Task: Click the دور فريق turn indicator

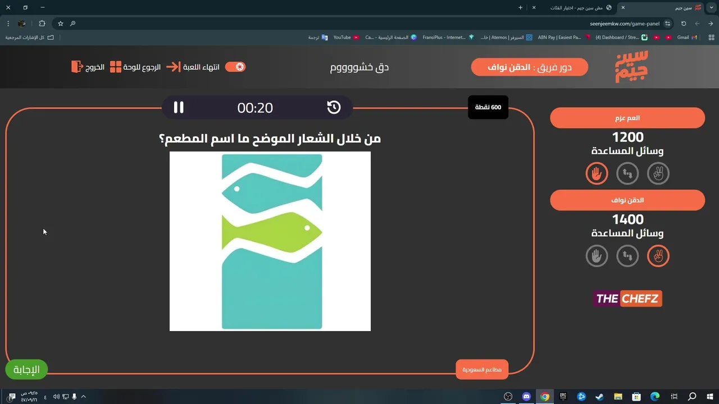Action: point(530,67)
